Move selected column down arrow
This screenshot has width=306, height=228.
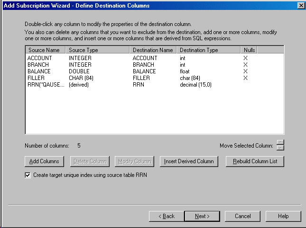click(x=280, y=148)
